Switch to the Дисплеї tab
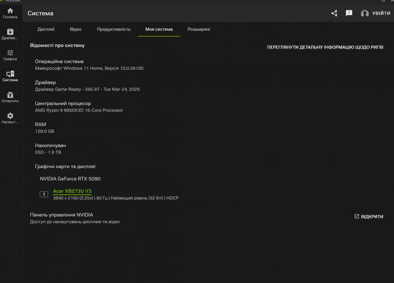Image resolution: width=394 pixels, height=283 pixels. pos(46,29)
